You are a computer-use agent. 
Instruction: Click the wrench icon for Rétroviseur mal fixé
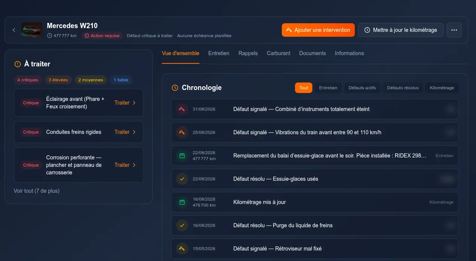pyautogui.click(x=182, y=249)
